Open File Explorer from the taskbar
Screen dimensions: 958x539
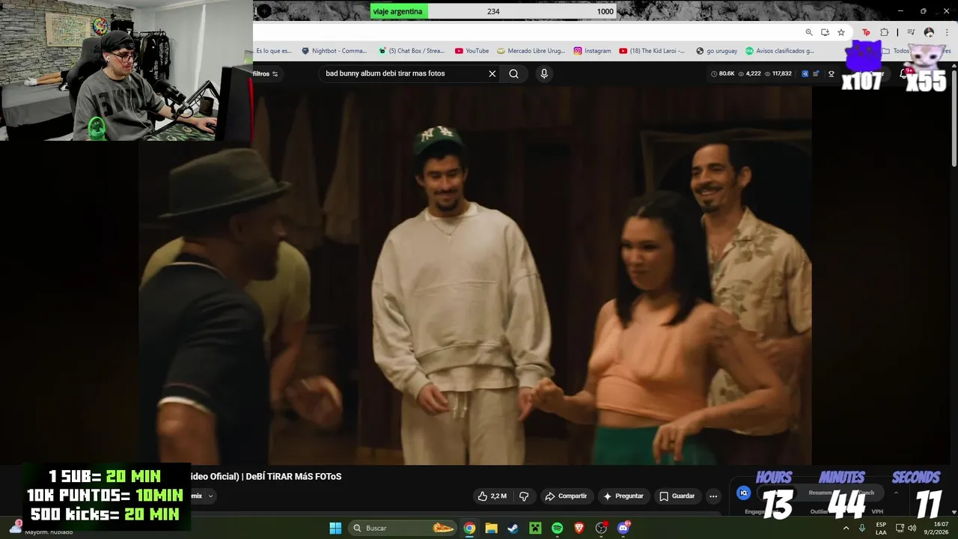[x=491, y=528]
